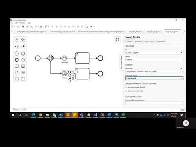Create a Data Object from the palette

(17, 73)
